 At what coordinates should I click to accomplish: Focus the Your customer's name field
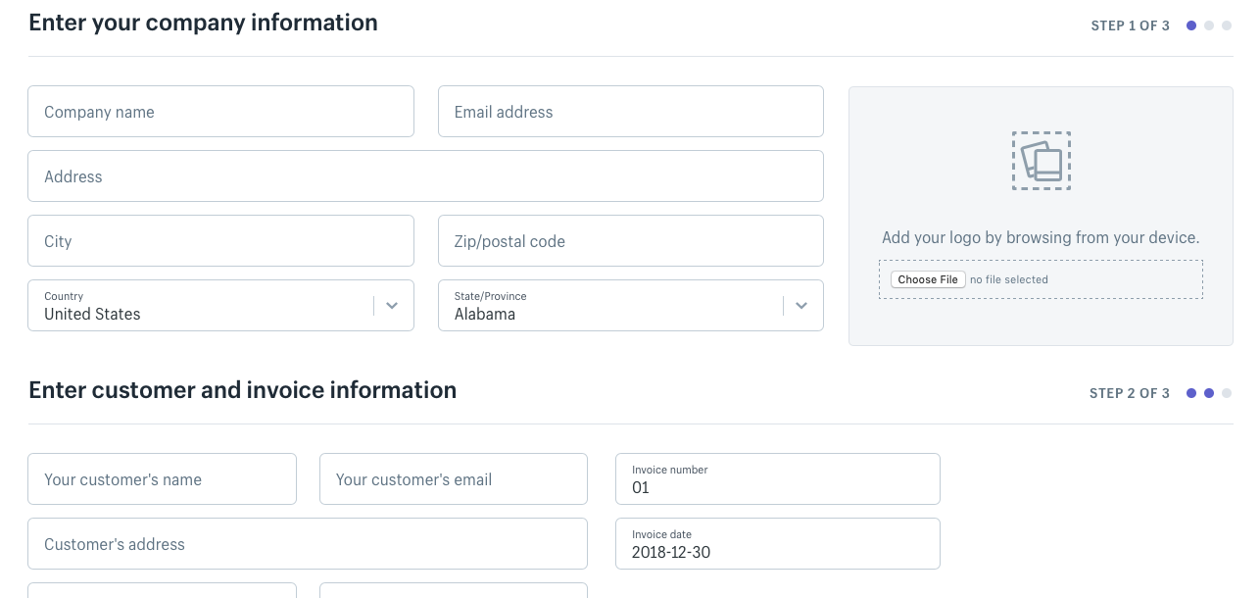[162, 479]
